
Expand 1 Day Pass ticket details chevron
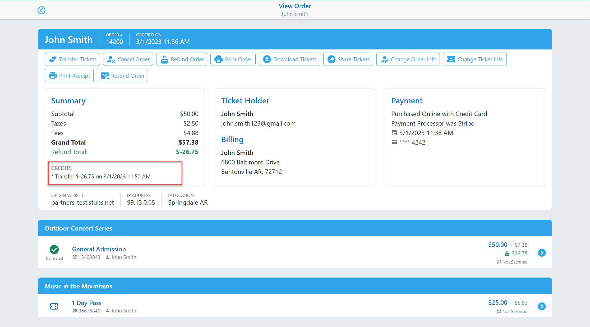pyautogui.click(x=542, y=306)
